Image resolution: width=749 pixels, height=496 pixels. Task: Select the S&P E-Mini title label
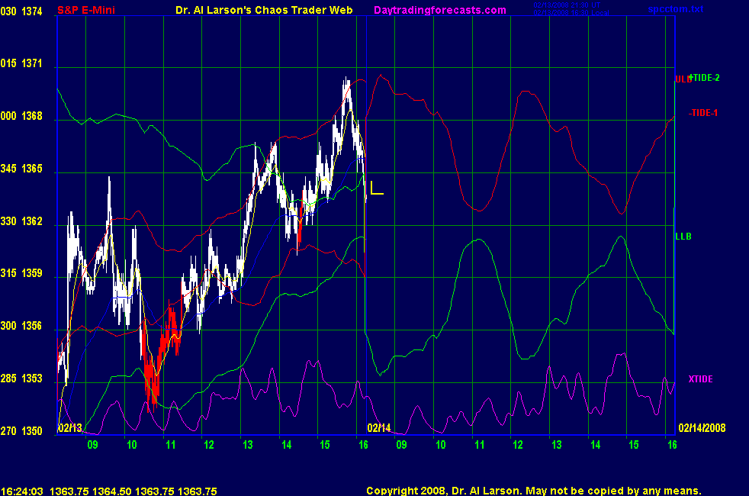(87, 10)
